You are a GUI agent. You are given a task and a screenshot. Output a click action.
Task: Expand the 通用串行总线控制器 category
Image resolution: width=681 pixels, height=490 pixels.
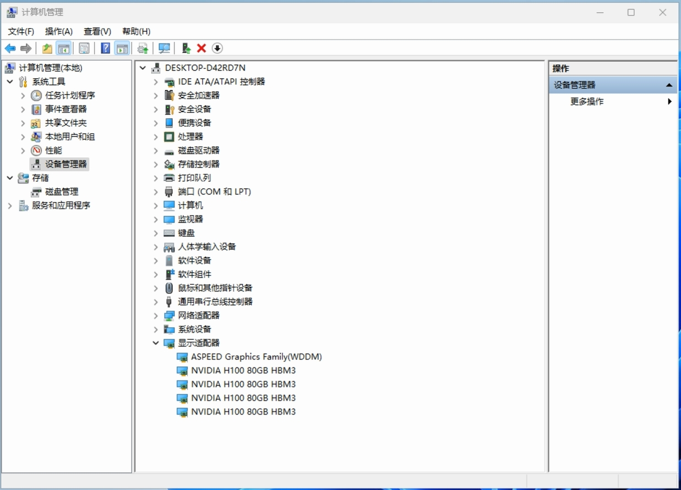[x=156, y=301]
